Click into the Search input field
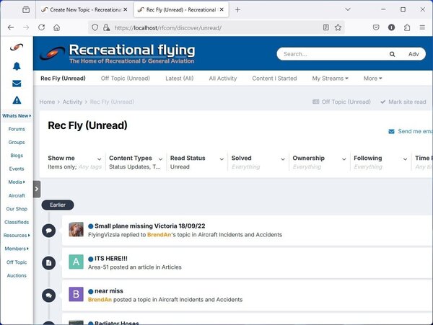 332,54
